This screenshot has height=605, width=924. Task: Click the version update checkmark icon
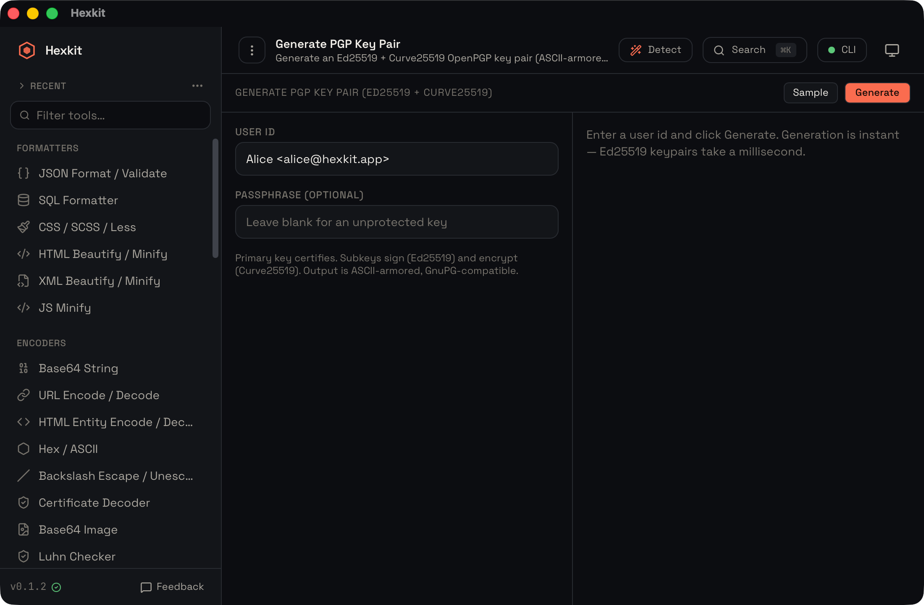[x=56, y=587]
